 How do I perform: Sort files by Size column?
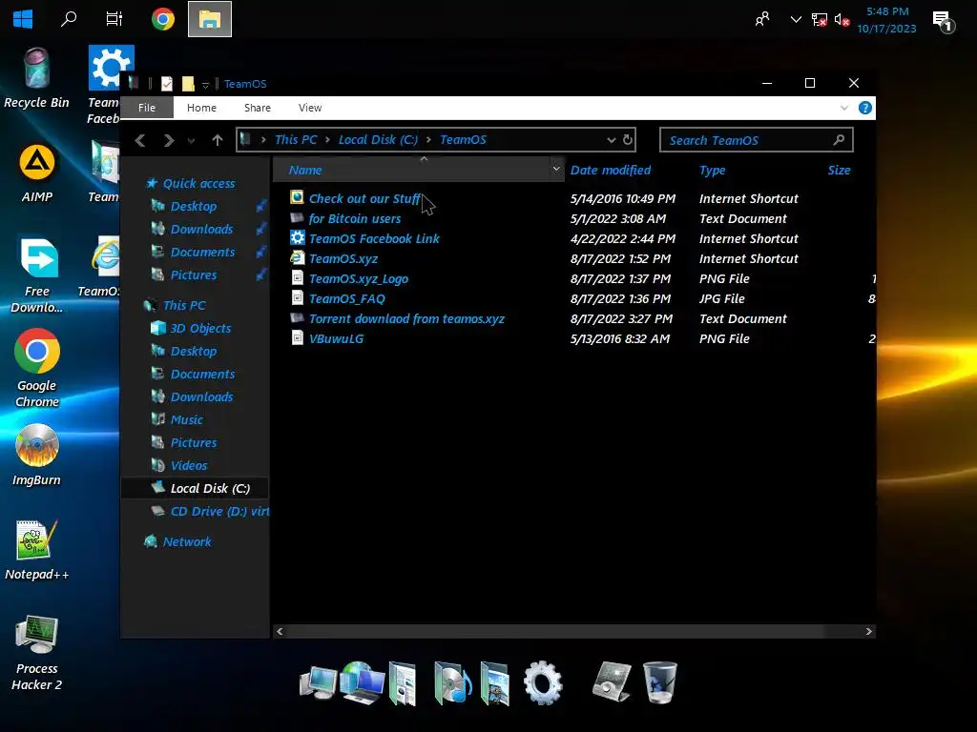[x=839, y=170]
